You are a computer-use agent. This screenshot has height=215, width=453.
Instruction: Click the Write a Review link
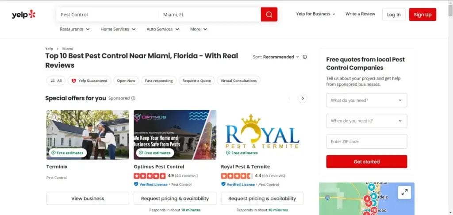(x=360, y=14)
